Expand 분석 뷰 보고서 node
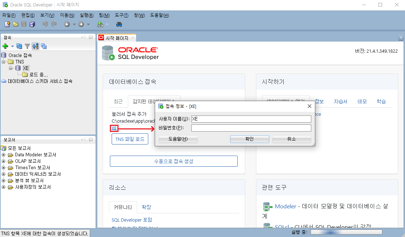This screenshot has height=237, width=405. pos(3,180)
